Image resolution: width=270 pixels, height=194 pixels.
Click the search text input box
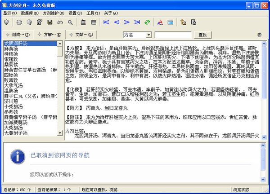click(173, 35)
